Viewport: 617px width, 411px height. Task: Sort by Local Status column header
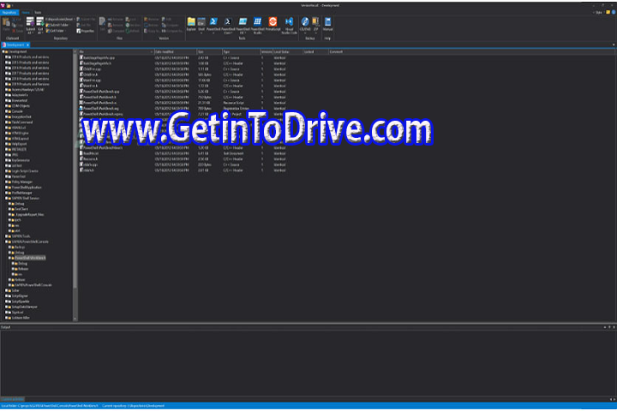(288, 52)
